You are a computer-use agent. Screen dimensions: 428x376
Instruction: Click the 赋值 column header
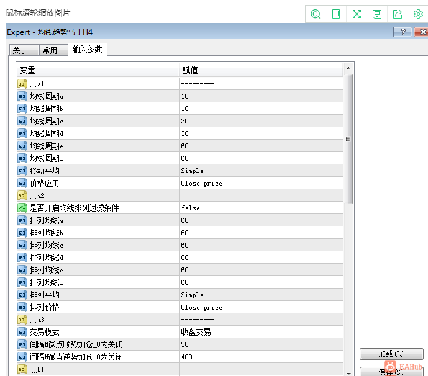[x=261, y=70]
